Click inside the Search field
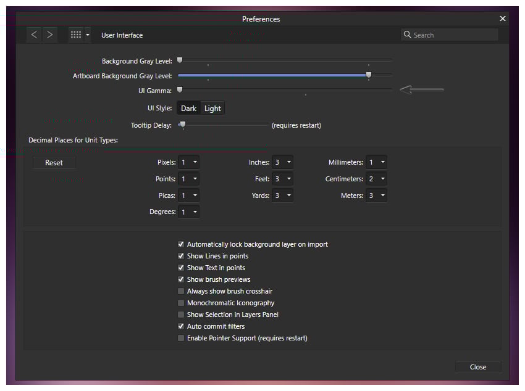 click(451, 35)
